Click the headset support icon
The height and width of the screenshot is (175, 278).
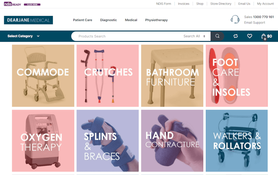tap(235, 19)
